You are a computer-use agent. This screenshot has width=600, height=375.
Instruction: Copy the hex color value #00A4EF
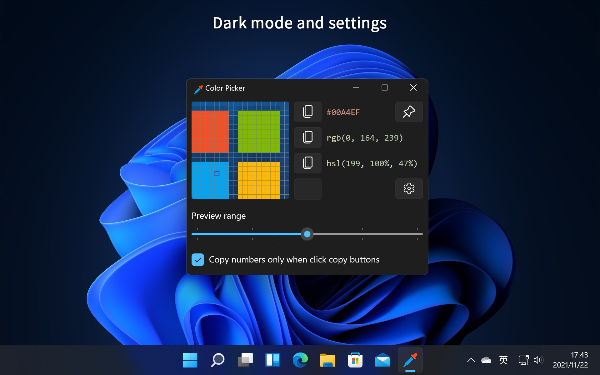point(307,112)
